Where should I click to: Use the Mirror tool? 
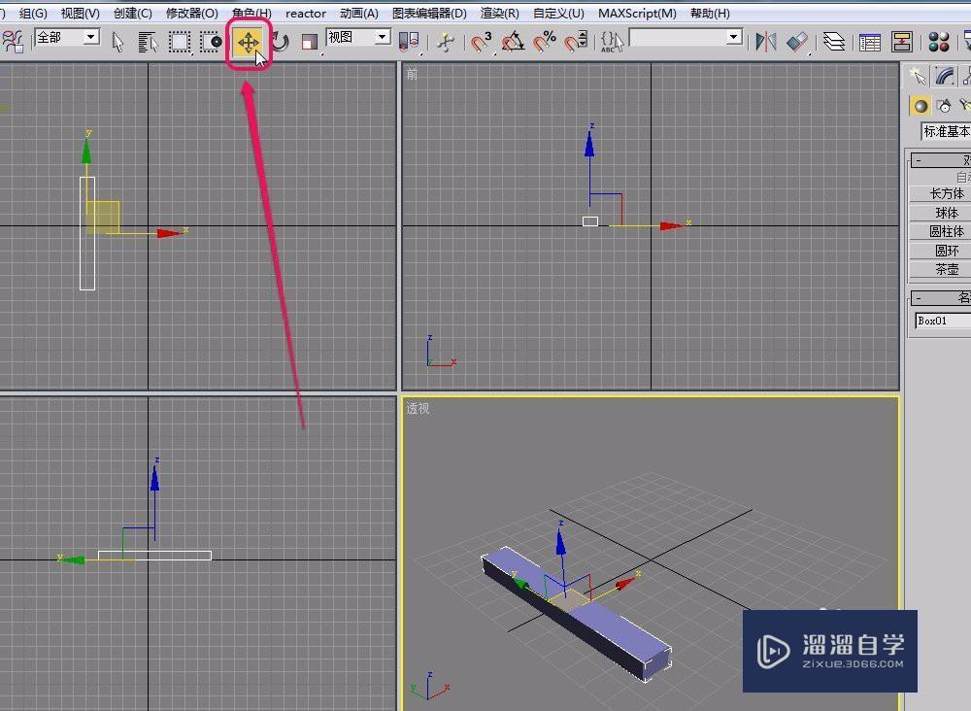(767, 42)
